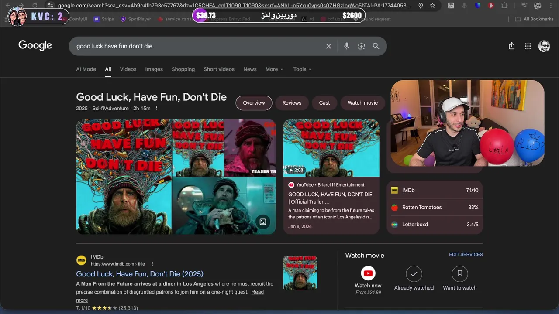Open the Stripe bookmark
Image resolution: width=559 pixels, height=314 pixels.
click(104, 19)
